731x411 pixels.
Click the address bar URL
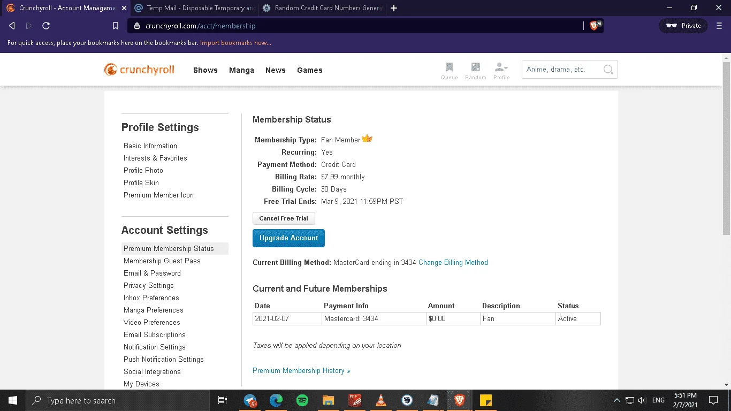[x=201, y=26]
